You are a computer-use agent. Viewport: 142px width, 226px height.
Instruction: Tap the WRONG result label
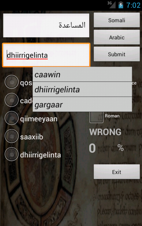(x=105, y=132)
